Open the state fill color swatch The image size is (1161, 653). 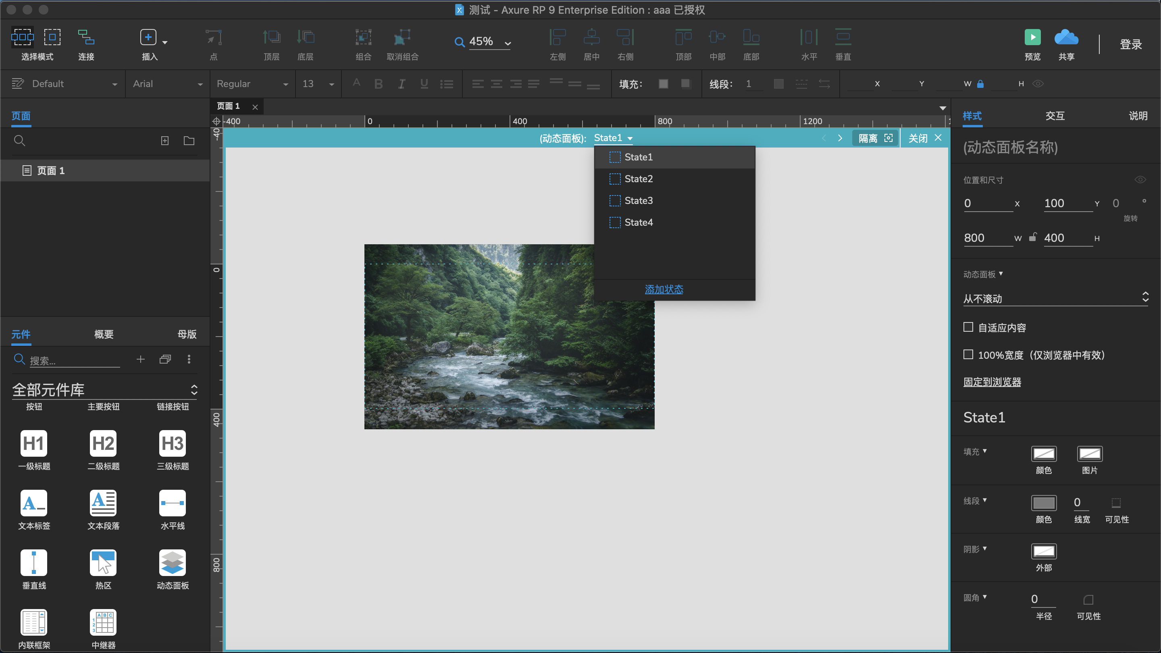click(1043, 454)
